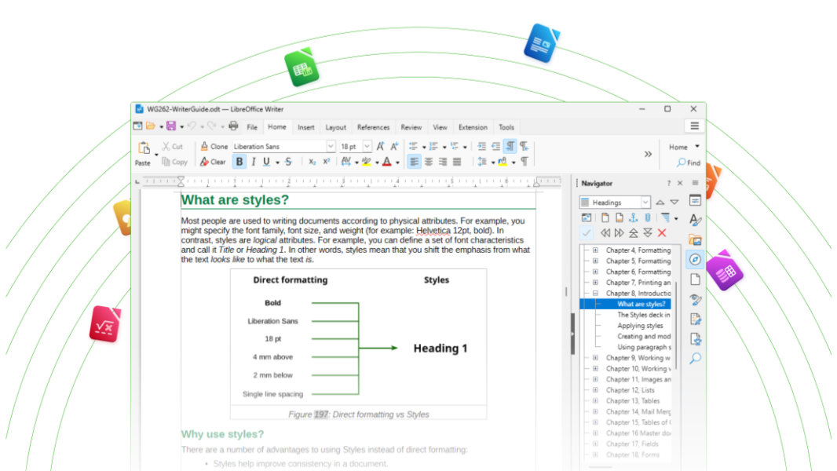Click the anchor icon in Navigator
This screenshot has width=837, height=471.
[633, 217]
